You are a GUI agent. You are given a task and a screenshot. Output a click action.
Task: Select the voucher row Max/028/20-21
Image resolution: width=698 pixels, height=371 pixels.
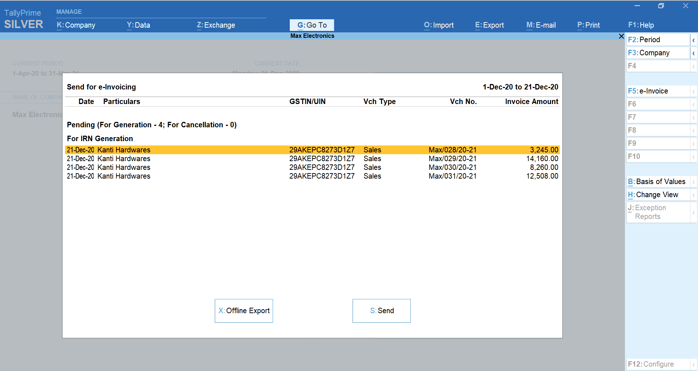pos(312,150)
